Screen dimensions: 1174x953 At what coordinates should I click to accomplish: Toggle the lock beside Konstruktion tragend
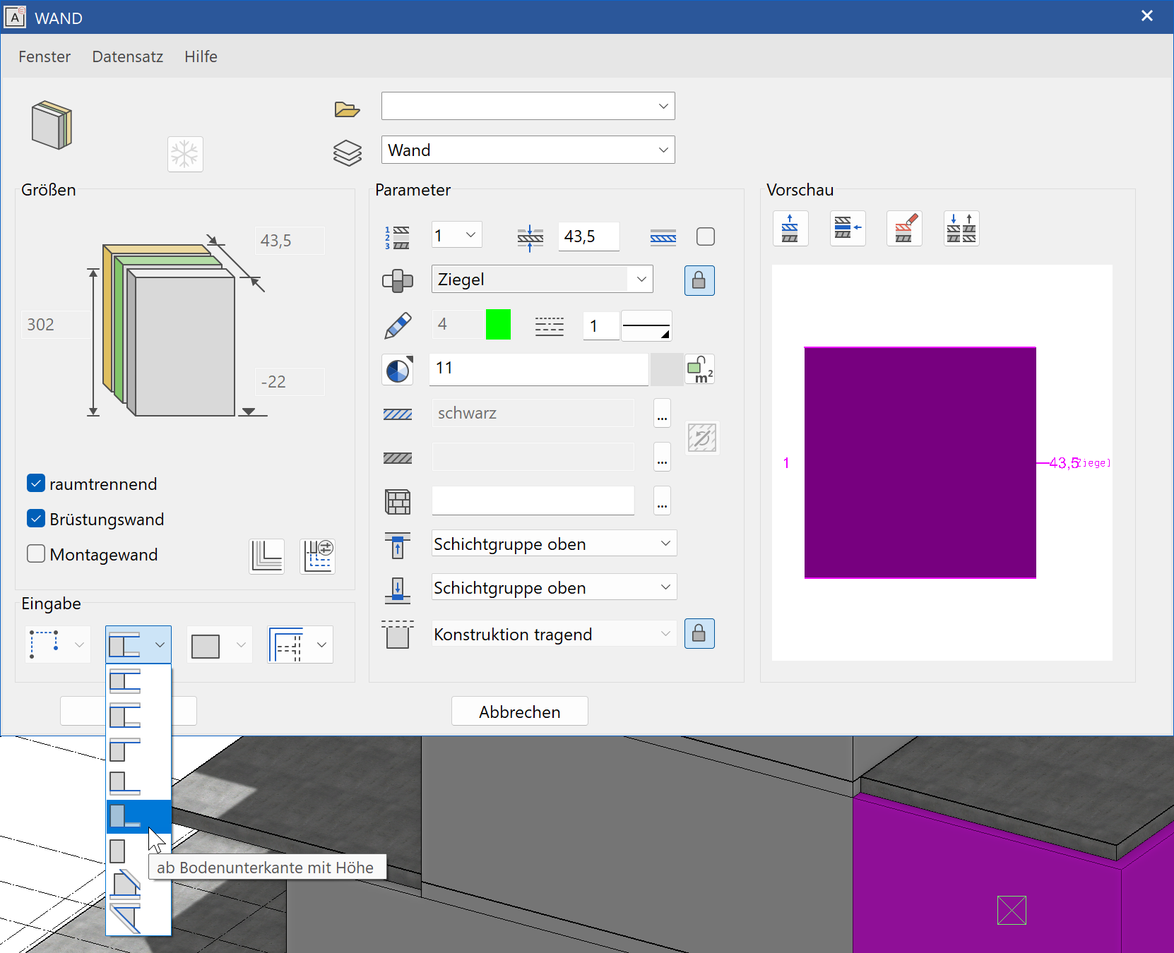click(x=699, y=633)
